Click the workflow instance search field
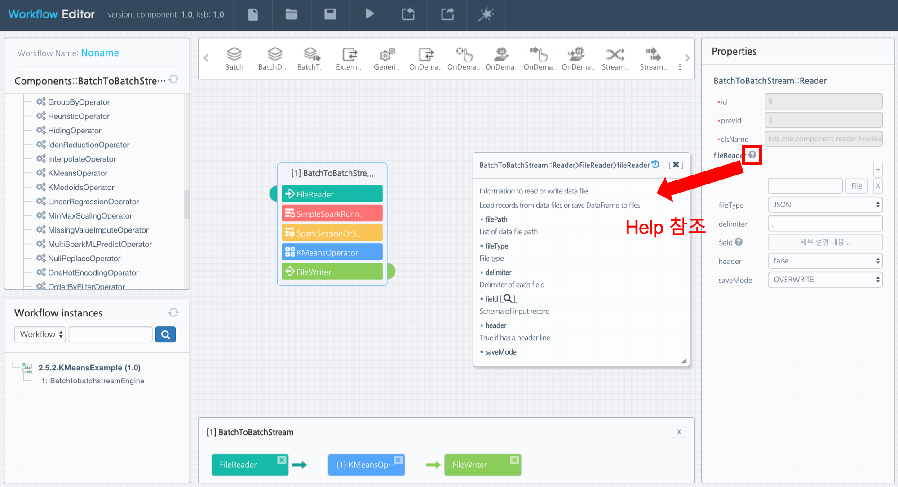898x487 pixels. click(111, 334)
